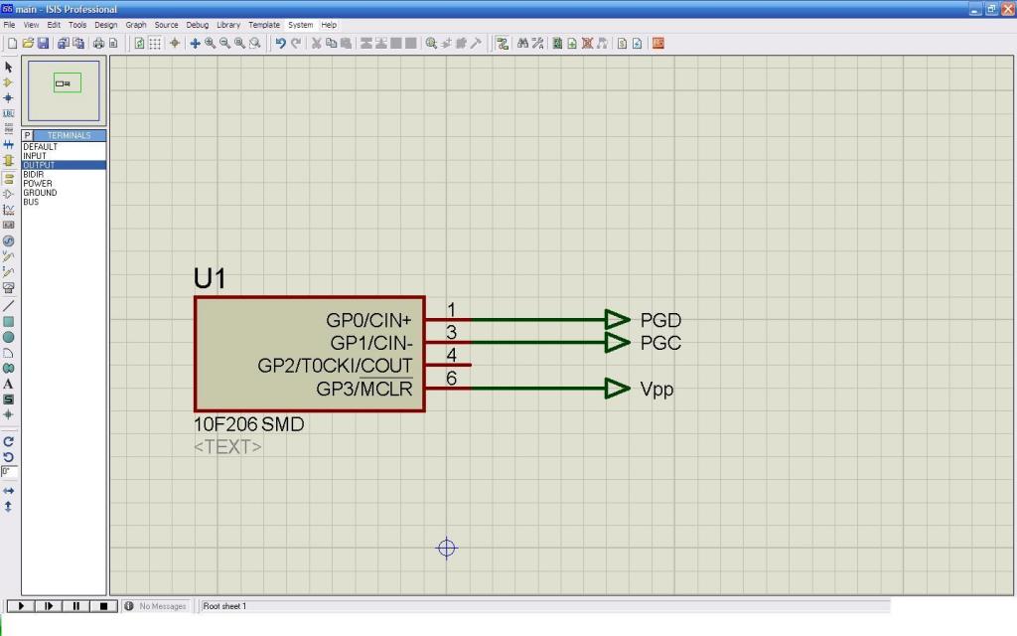
Task: Open the System menu
Action: (300, 25)
